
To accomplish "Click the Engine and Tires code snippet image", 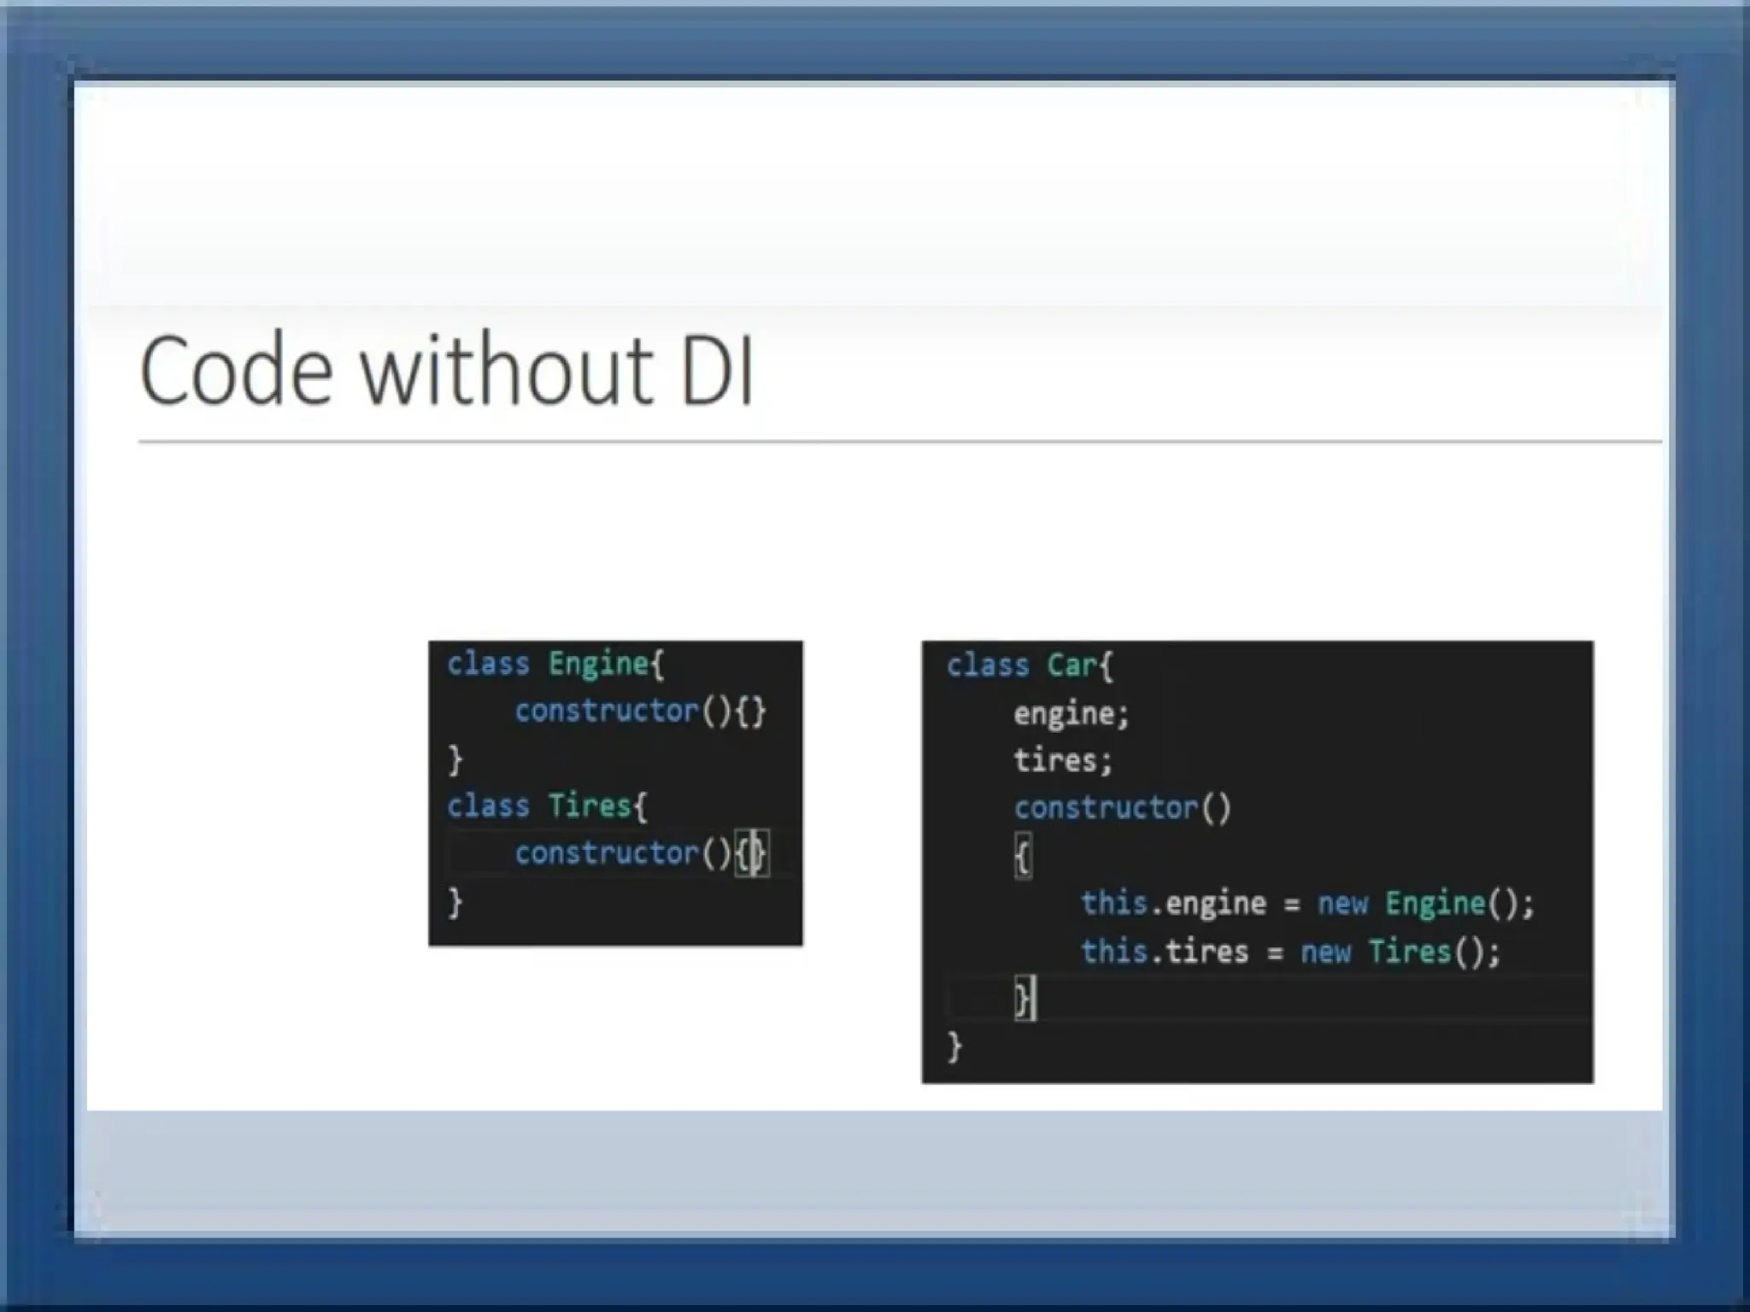I will tap(615, 794).
